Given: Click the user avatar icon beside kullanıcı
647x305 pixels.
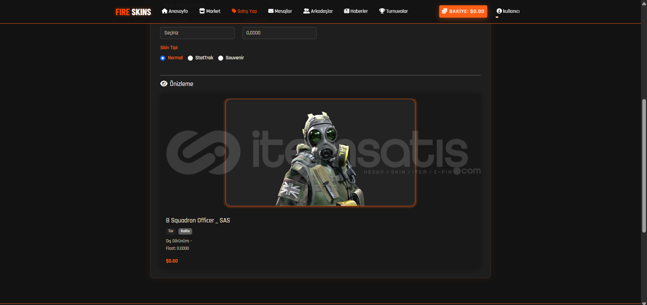Looking at the screenshot, I should coord(499,11).
